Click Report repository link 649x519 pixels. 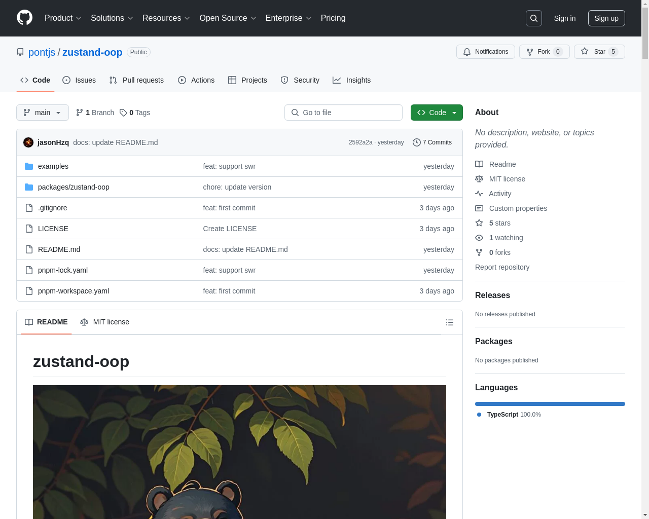pyautogui.click(x=502, y=267)
